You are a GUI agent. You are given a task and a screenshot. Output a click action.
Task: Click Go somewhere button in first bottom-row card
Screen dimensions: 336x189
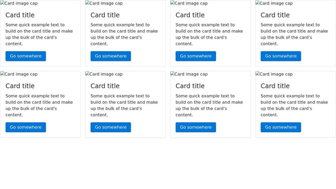26,127
